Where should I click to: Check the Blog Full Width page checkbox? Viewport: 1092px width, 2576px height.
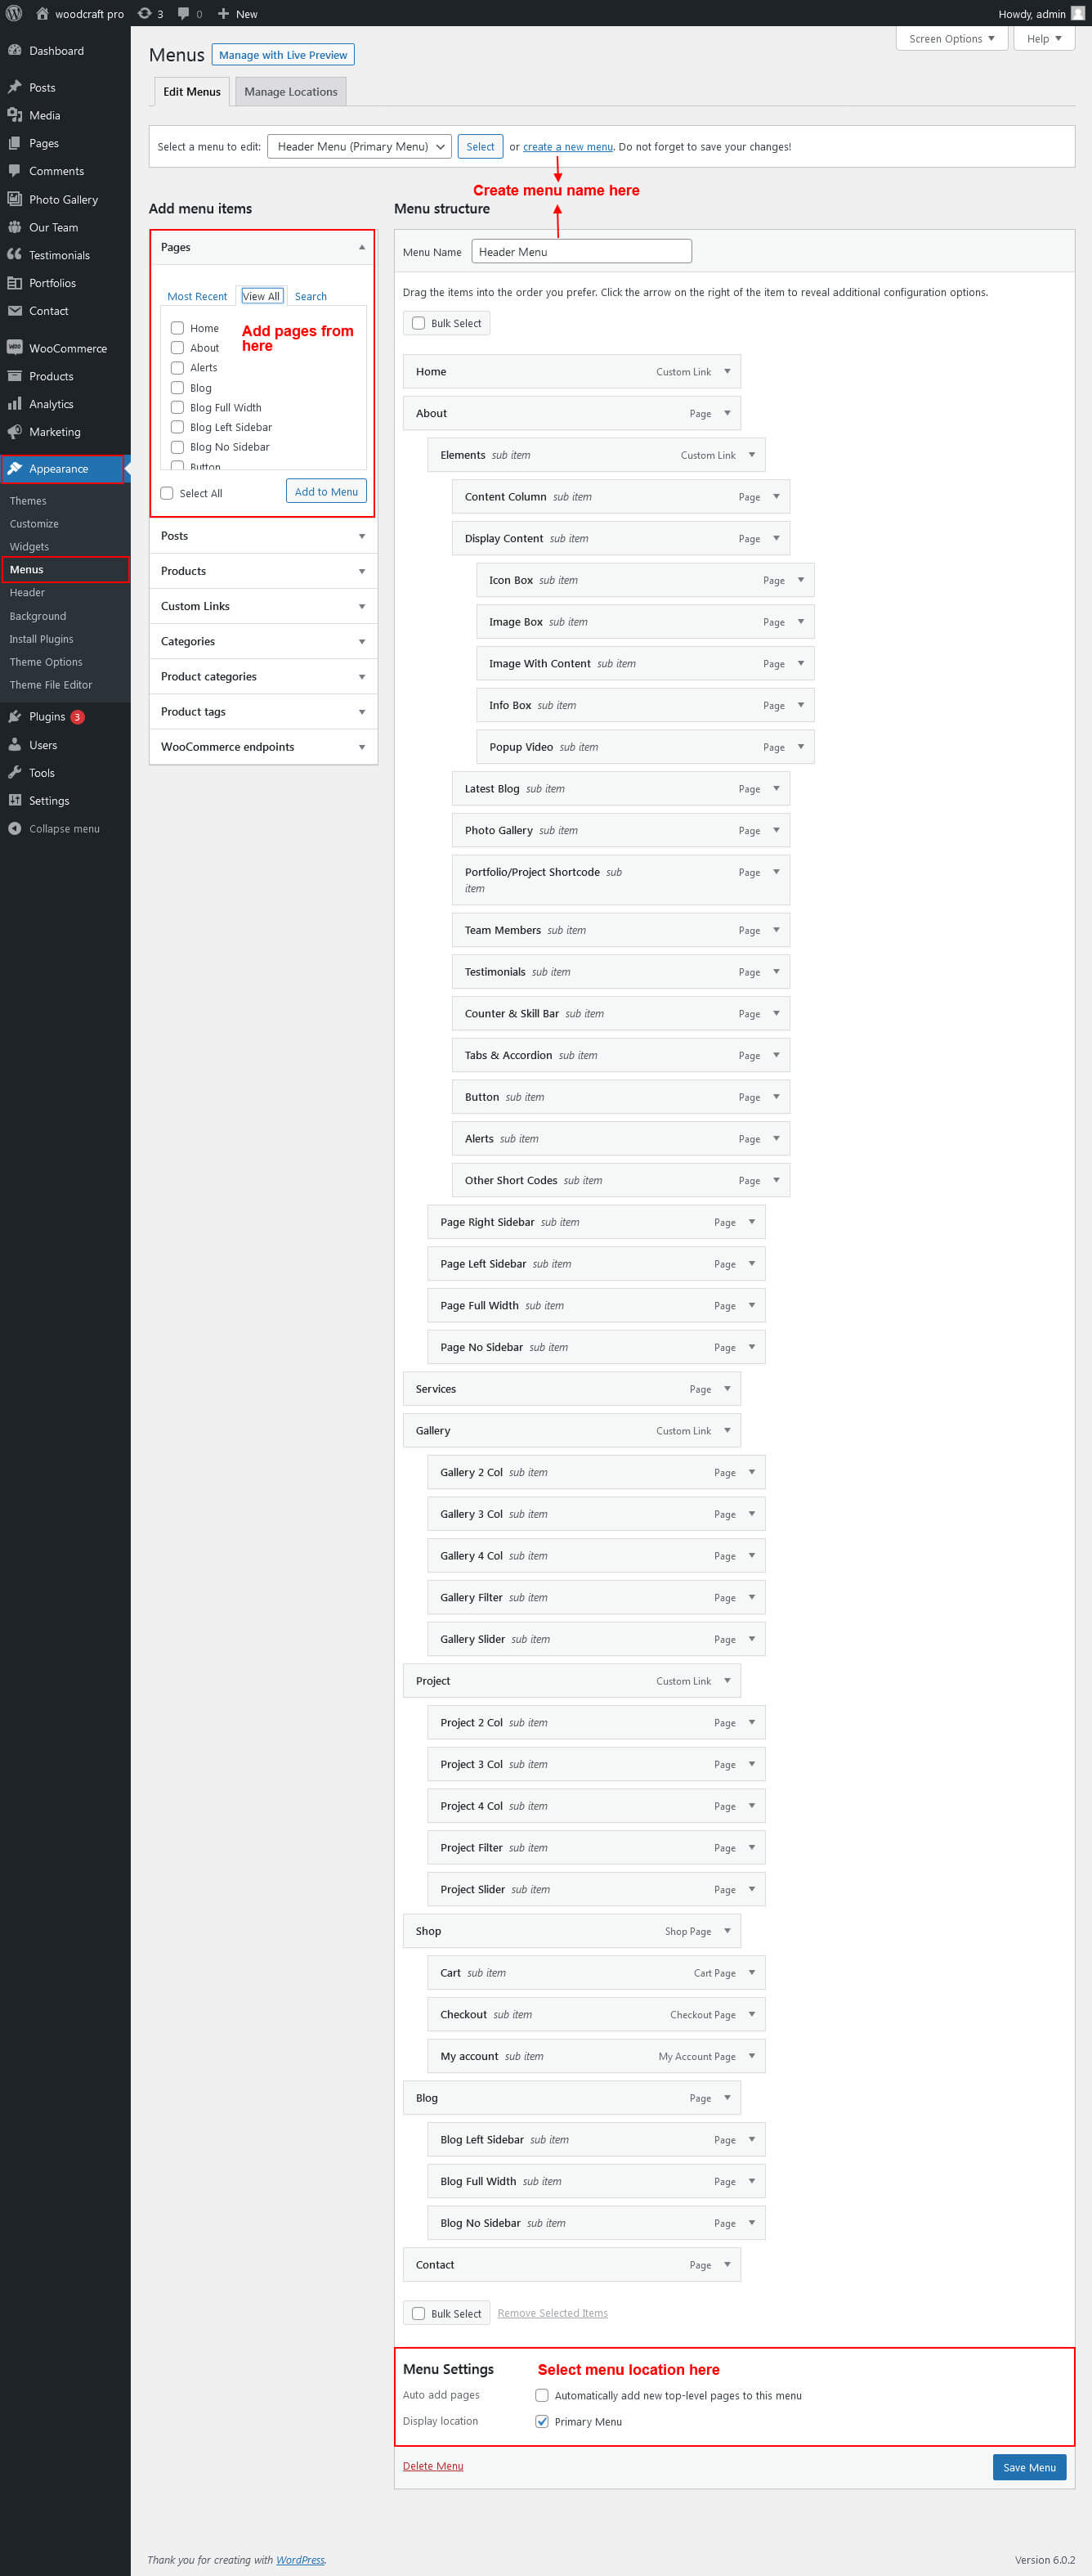pos(177,407)
